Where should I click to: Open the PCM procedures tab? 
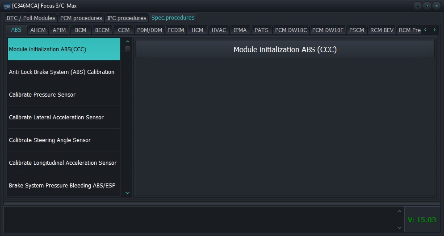81,18
